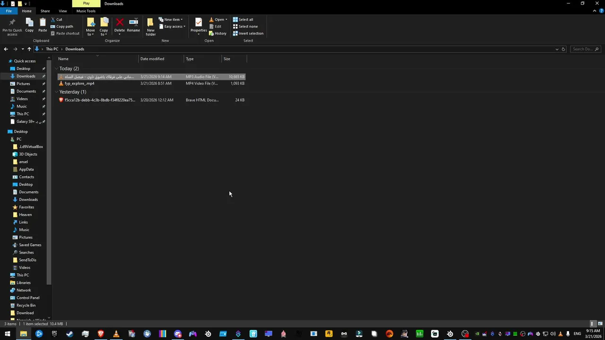605x340 pixels.
Task: Collapse the Today (2) group
Action: tap(56, 68)
